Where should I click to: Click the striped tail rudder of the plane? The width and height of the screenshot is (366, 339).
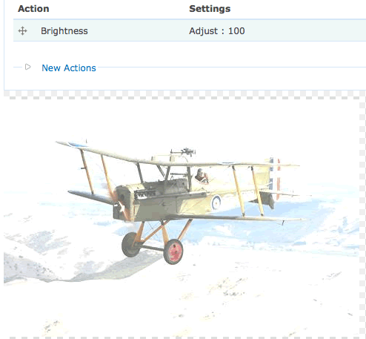pyautogui.click(x=275, y=178)
